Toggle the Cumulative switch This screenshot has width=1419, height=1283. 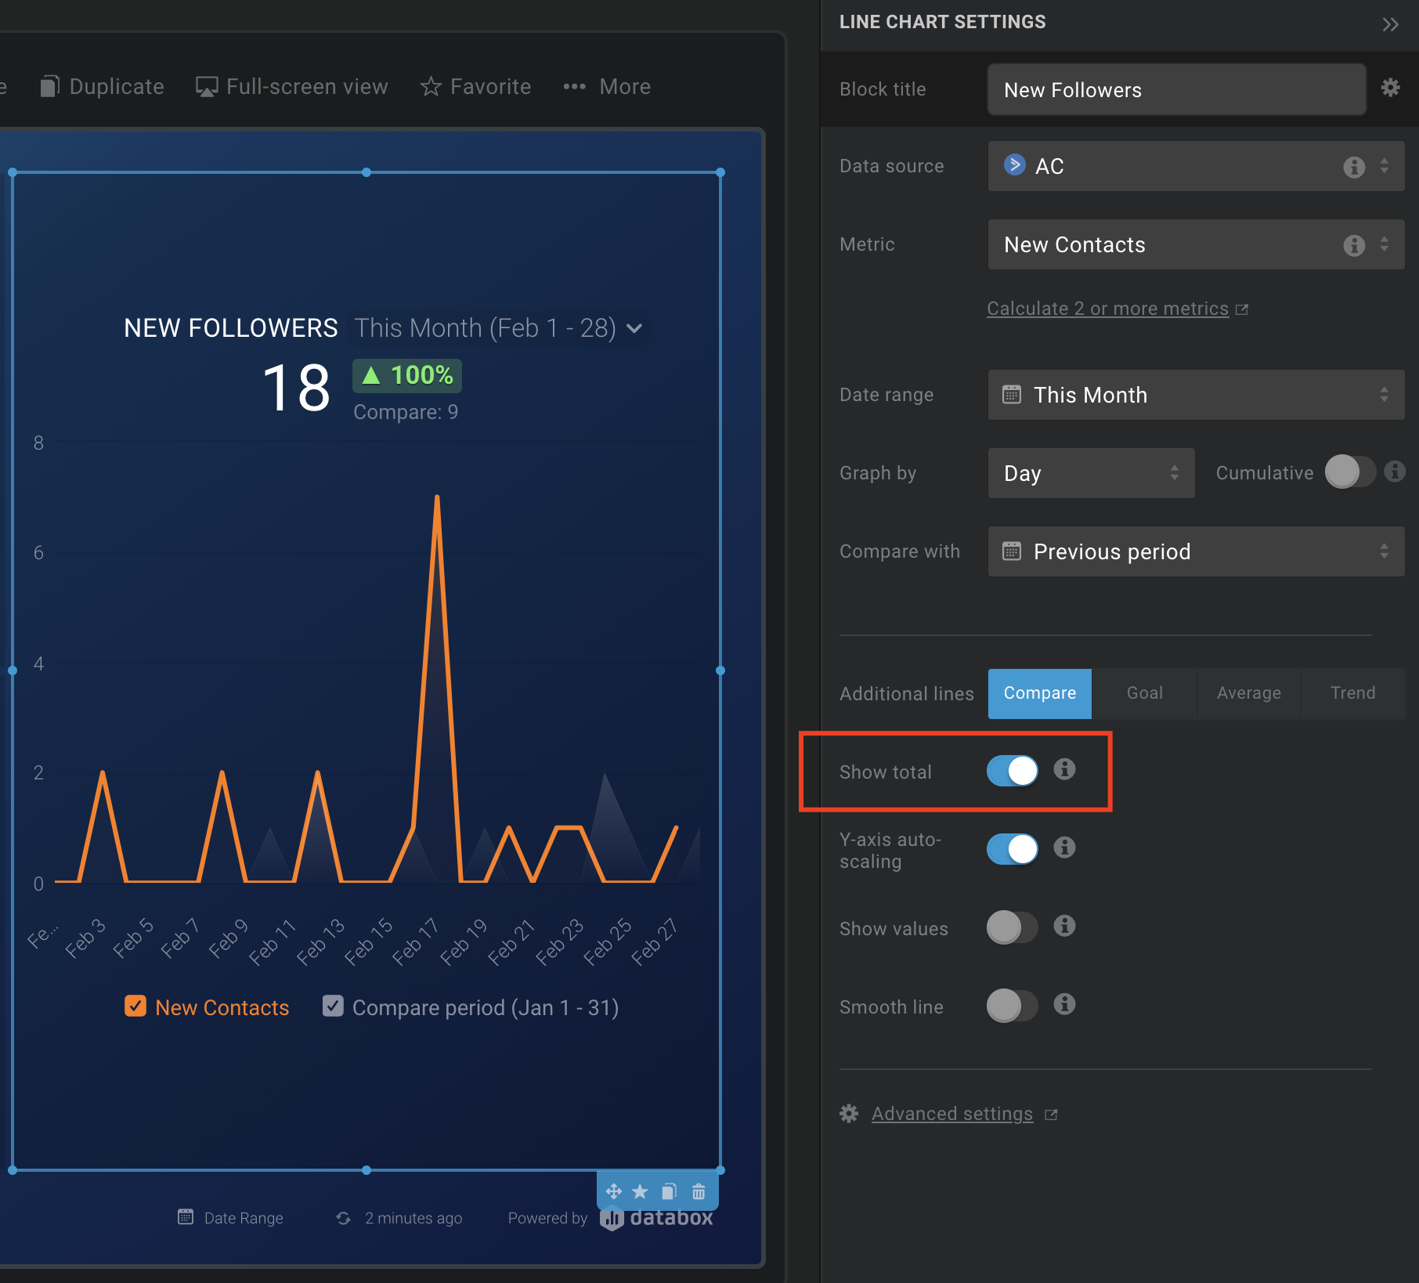(1350, 472)
